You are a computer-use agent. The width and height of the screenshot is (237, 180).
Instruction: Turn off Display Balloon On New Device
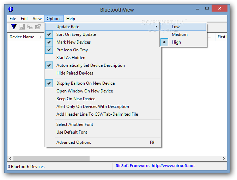(x=103, y=83)
